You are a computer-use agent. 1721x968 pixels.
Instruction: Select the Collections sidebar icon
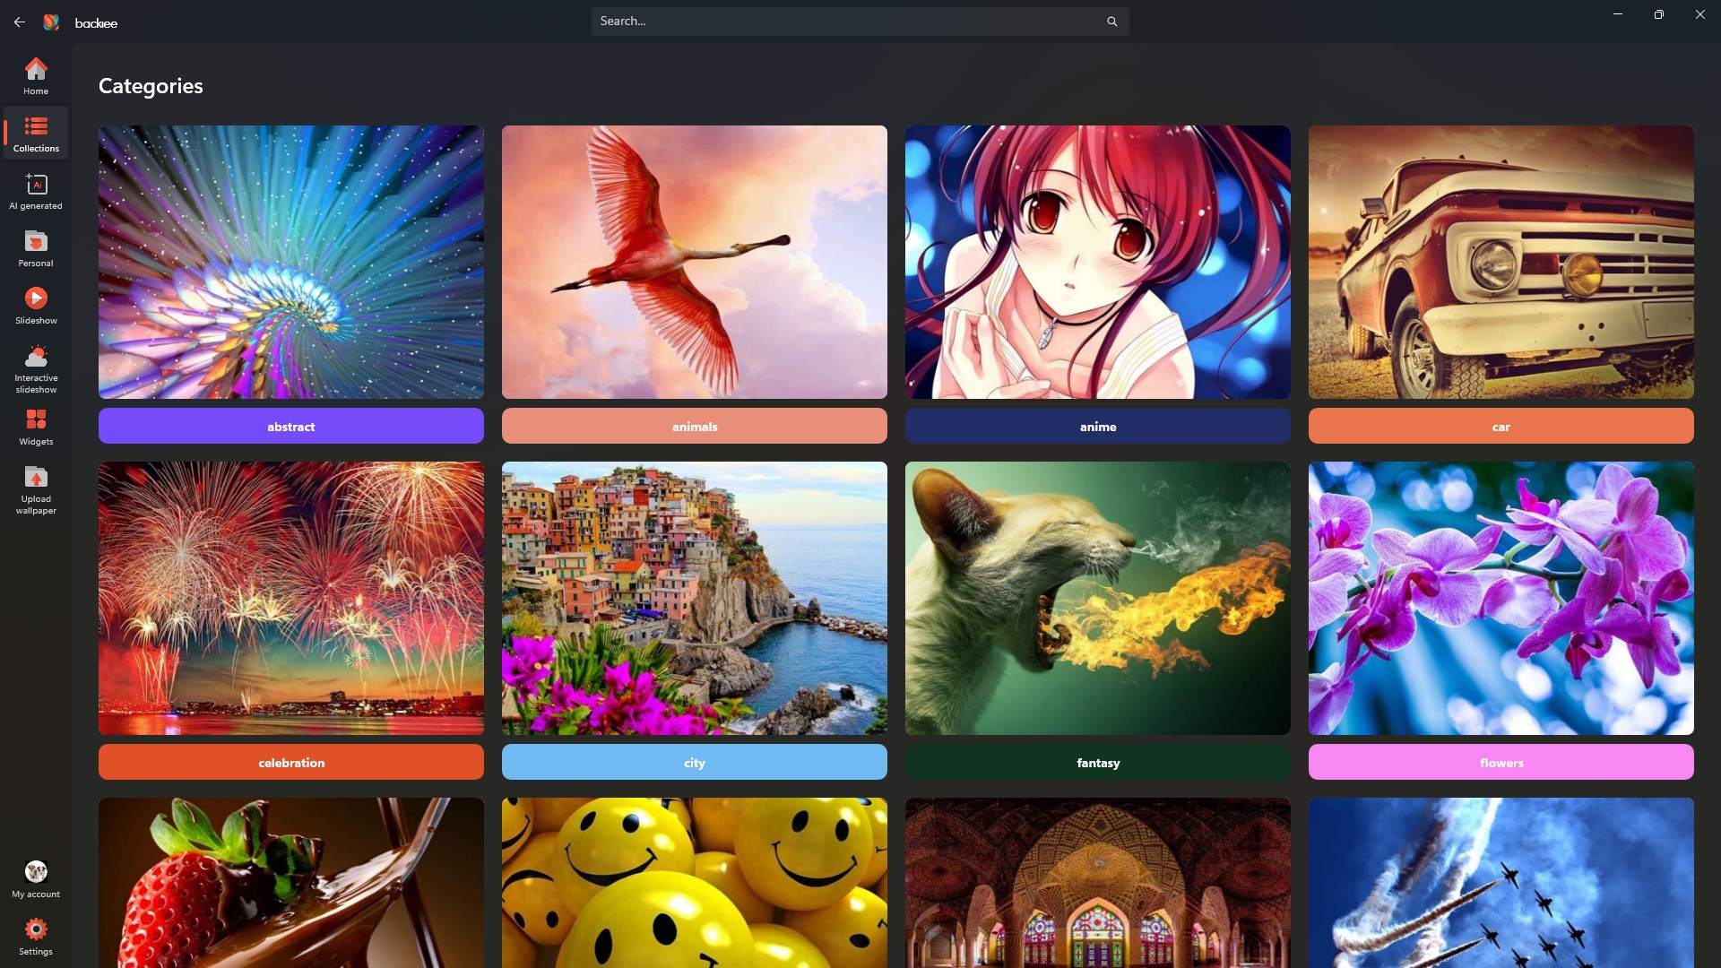click(36, 133)
